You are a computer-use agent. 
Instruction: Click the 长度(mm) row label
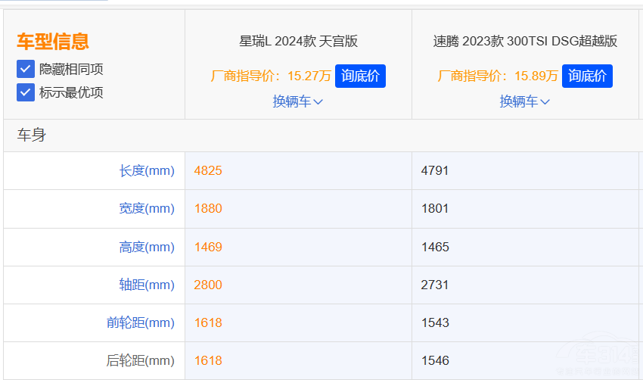click(x=147, y=171)
